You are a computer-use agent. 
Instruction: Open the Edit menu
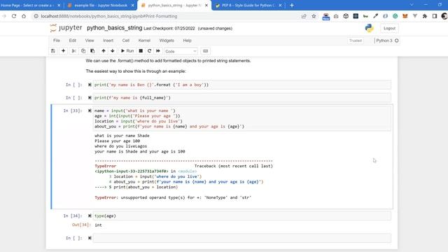[73, 41]
